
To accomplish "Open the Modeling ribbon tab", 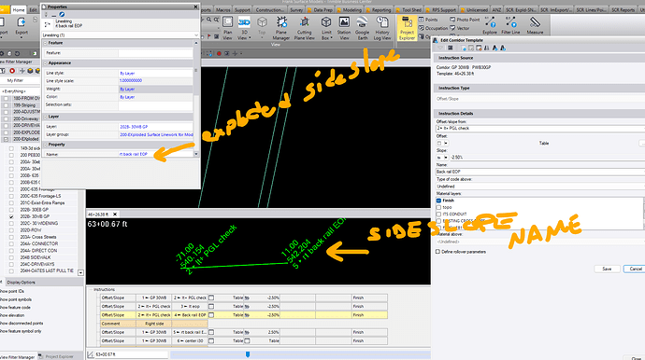I will point(350,10).
